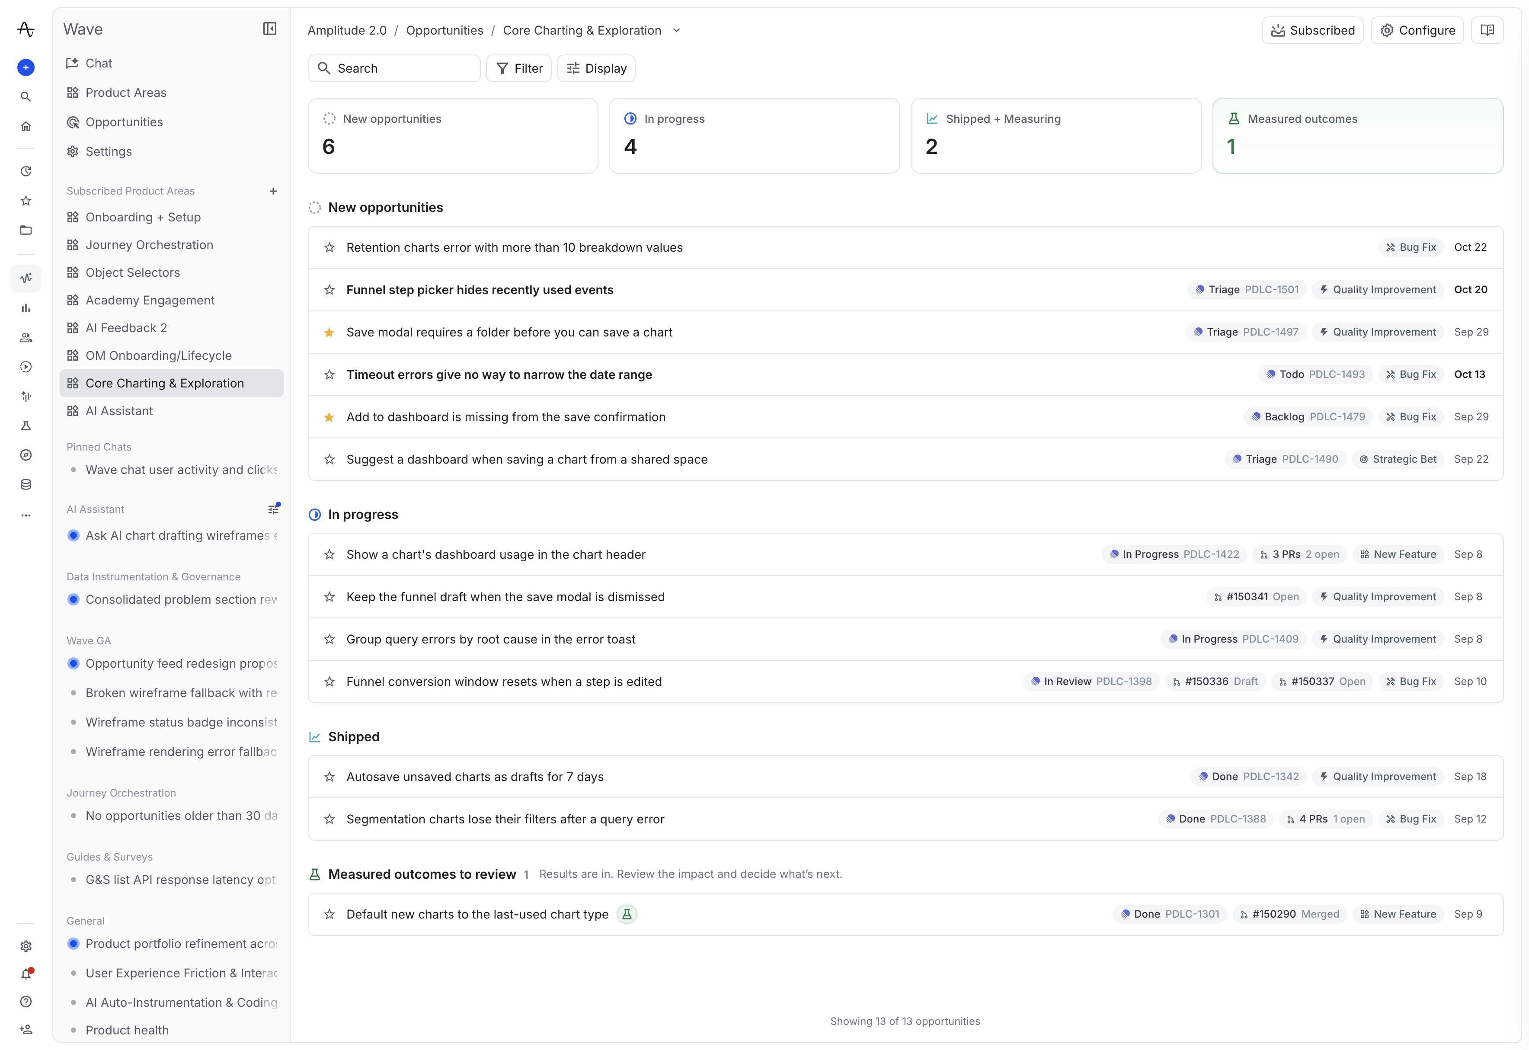Open the search icon in left rail
1529x1050 pixels.
26,97
